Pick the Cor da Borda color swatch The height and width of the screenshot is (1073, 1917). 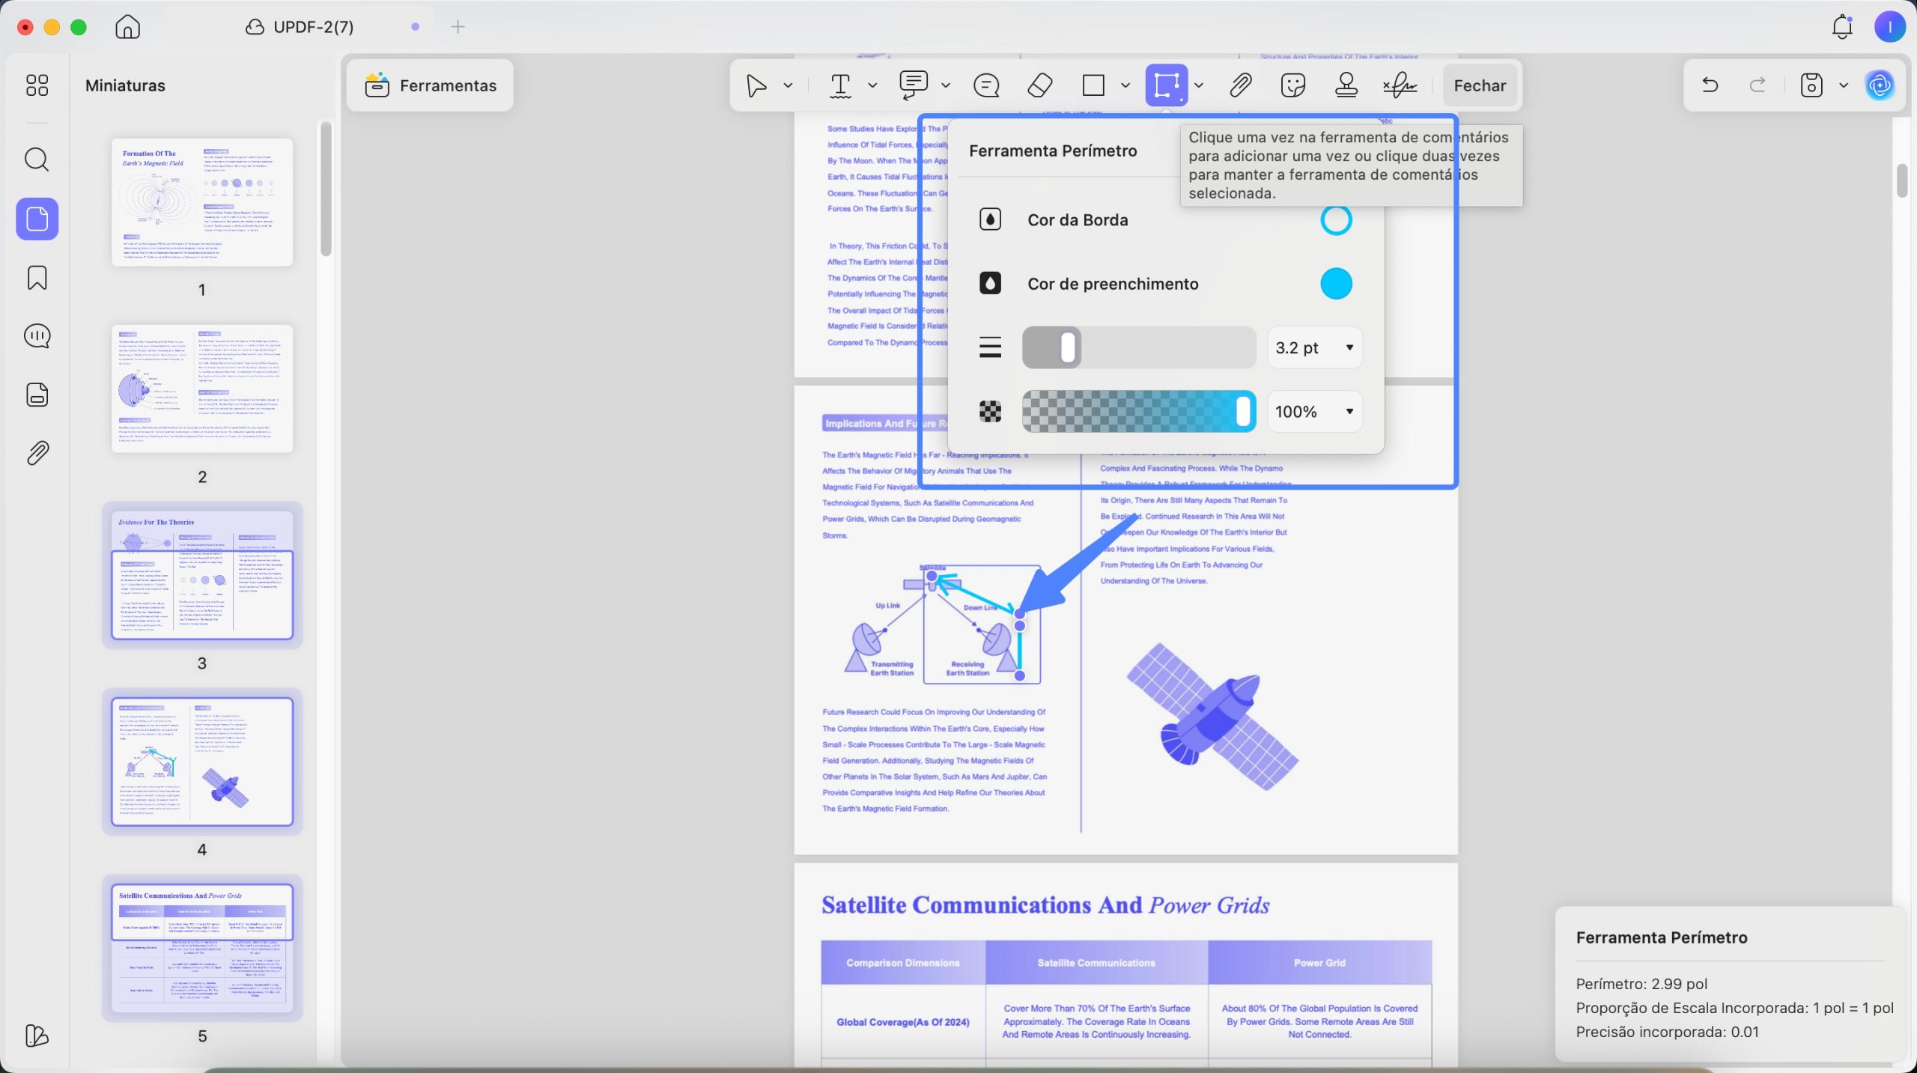tap(1336, 220)
